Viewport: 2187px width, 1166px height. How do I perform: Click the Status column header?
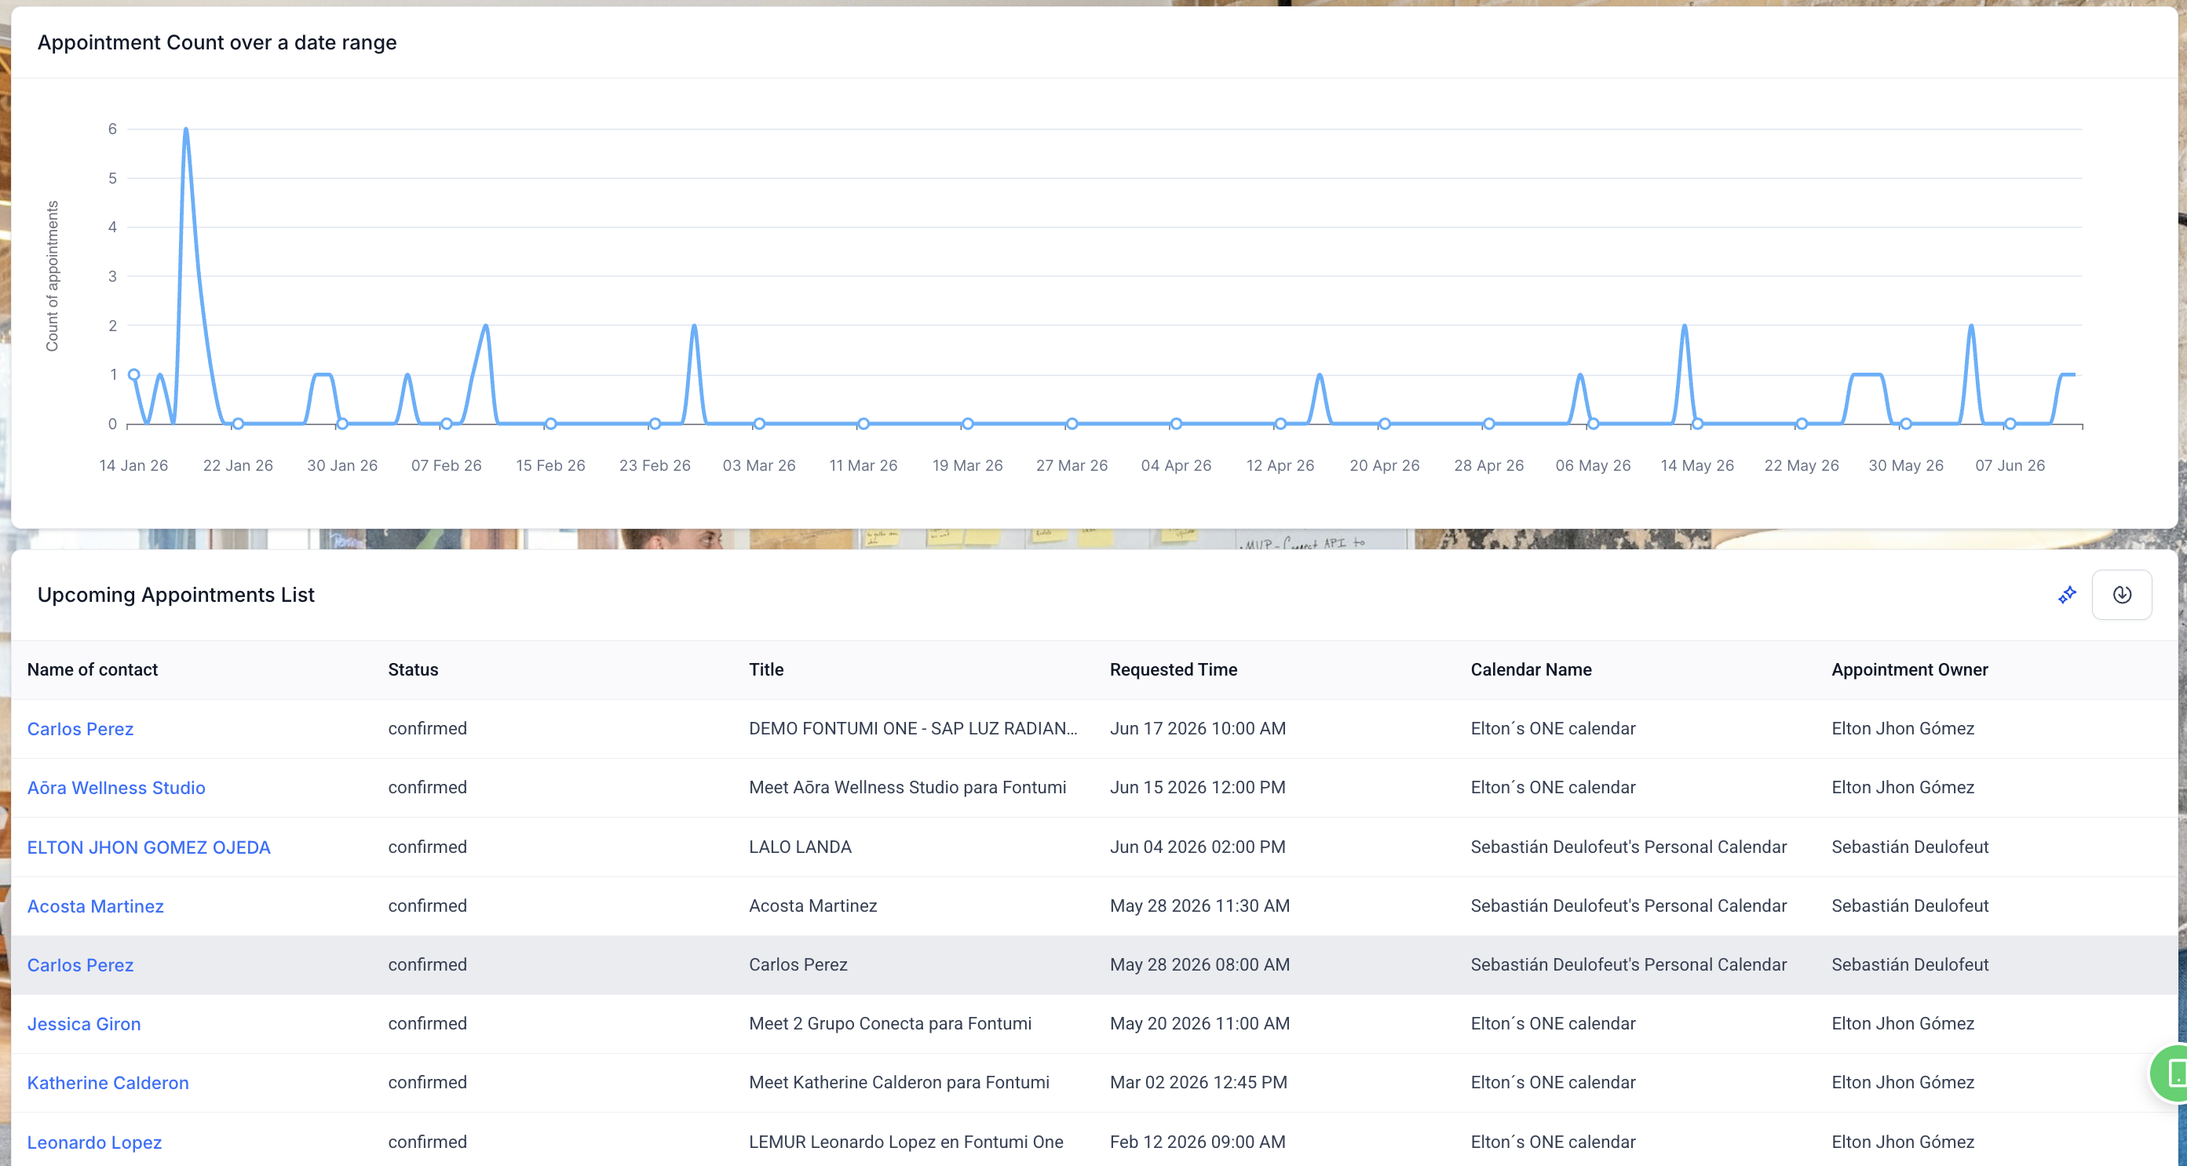(x=413, y=669)
